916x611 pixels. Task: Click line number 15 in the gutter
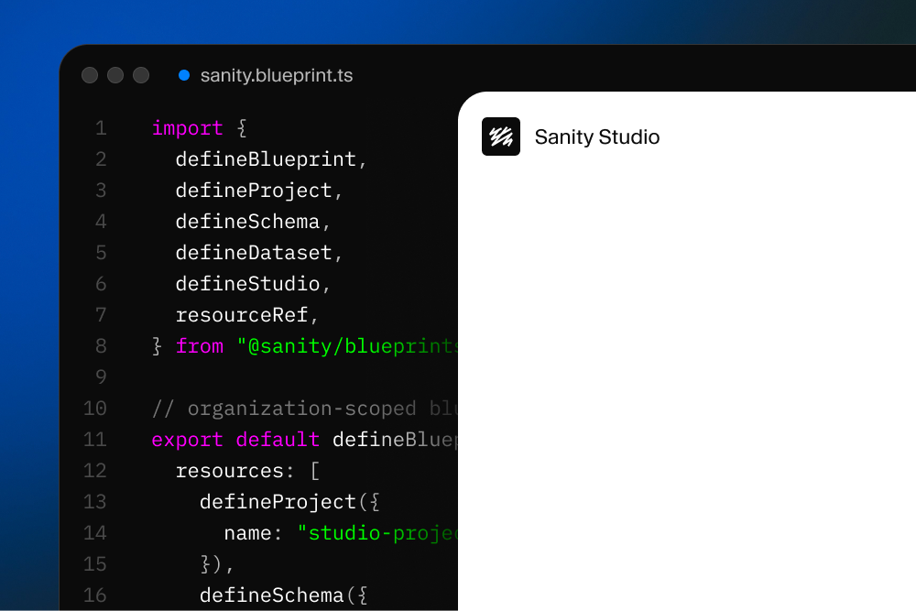point(95,564)
